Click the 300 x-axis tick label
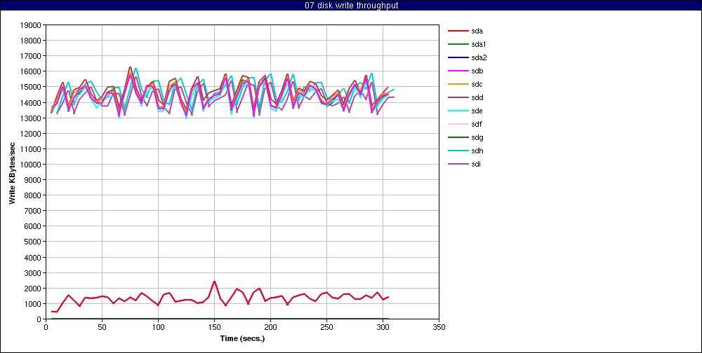This screenshot has height=353, width=702. click(x=383, y=327)
